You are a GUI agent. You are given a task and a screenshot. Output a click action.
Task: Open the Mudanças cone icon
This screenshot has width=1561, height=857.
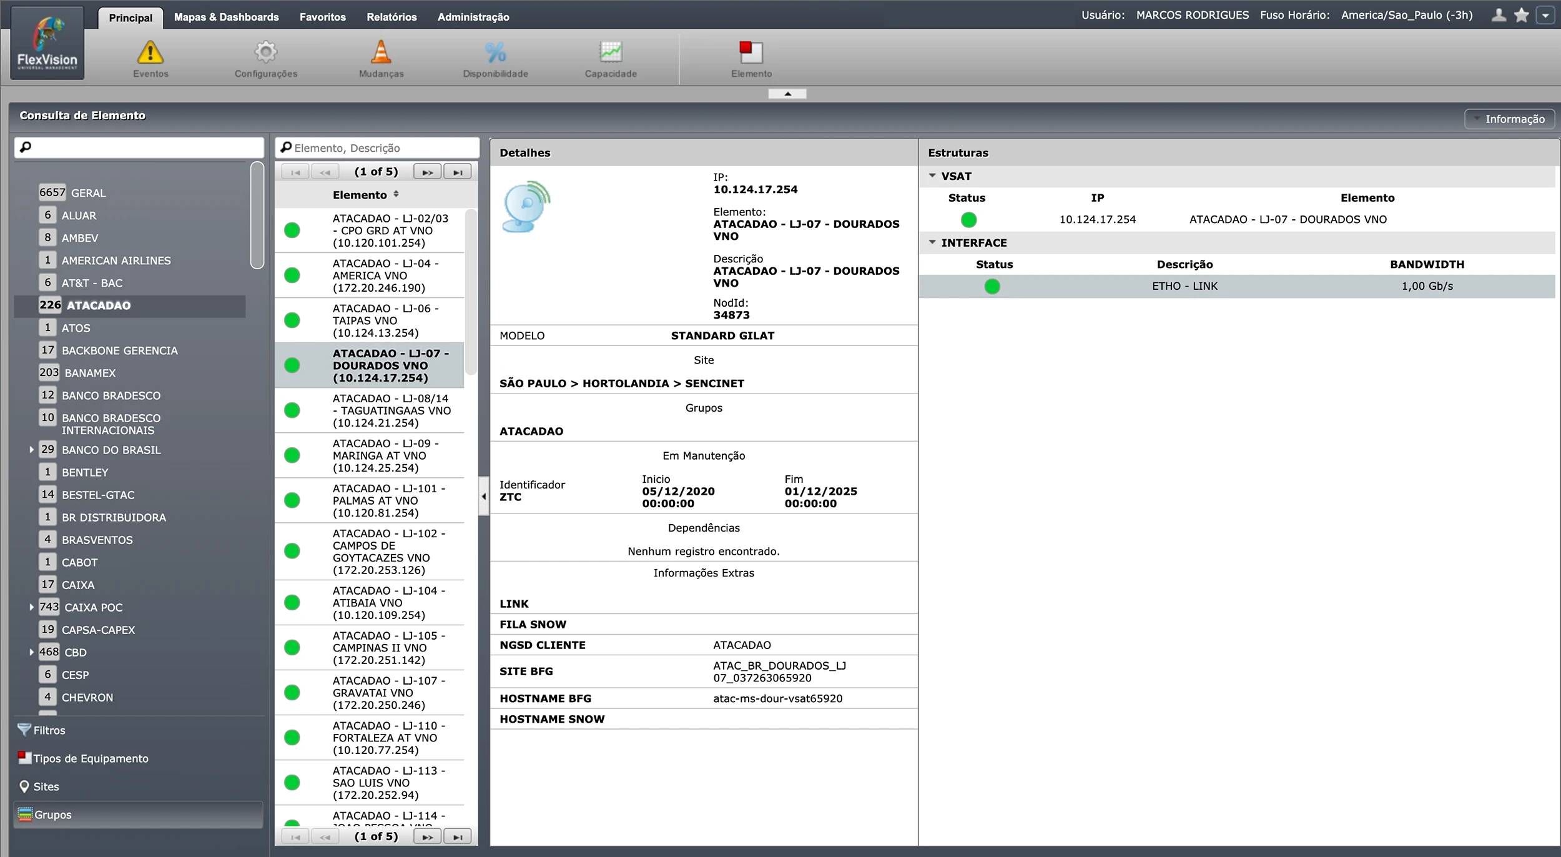(381, 52)
